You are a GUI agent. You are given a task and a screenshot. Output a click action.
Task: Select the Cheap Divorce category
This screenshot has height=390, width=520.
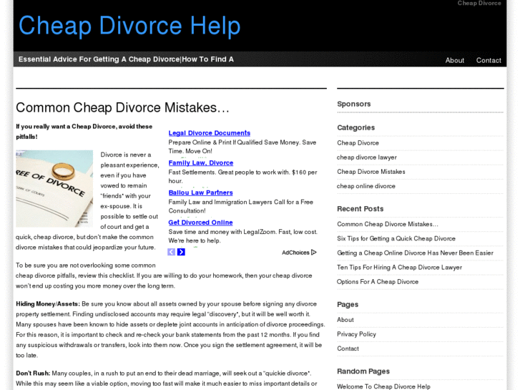(358, 142)
